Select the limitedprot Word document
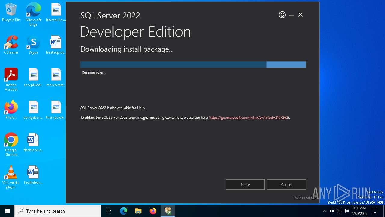385x217 pixels. (56, 45)
